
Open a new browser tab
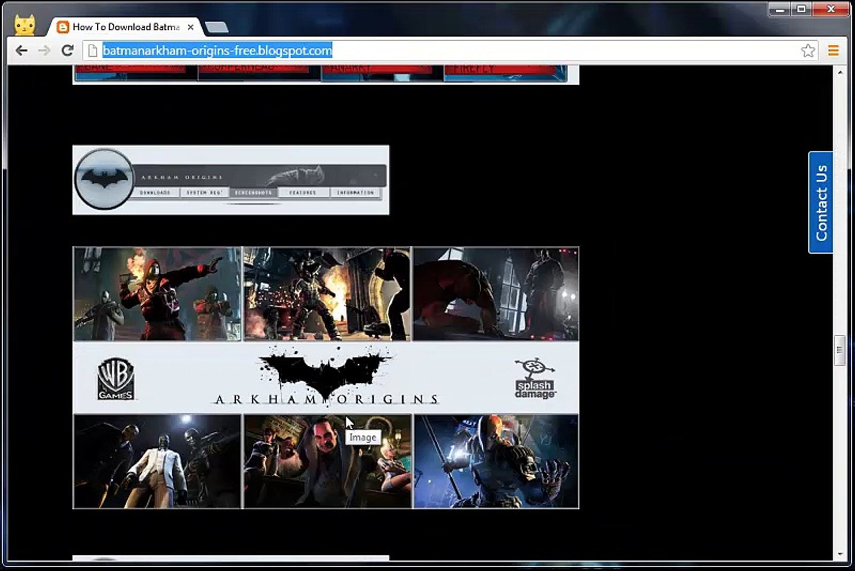pos(216,27)
